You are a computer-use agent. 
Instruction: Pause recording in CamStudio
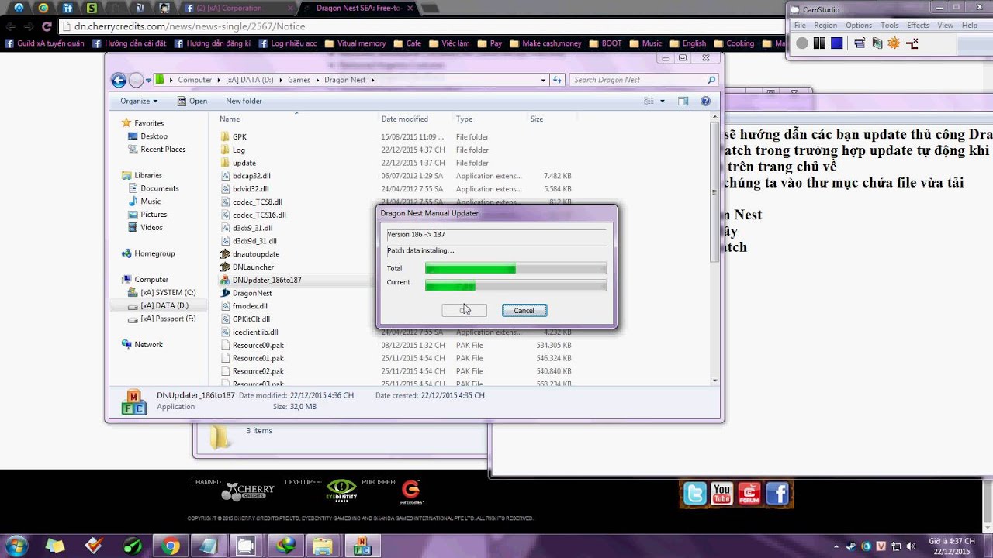(819, 43)
